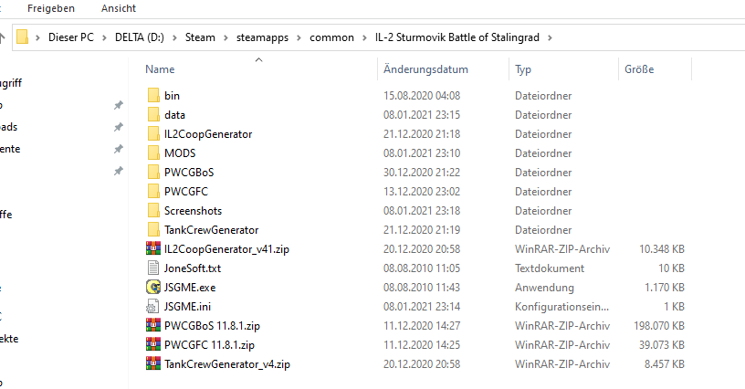Open the Freigeben ribbon tab
Viewport: 745px width, 389px height.
(51, 8)
